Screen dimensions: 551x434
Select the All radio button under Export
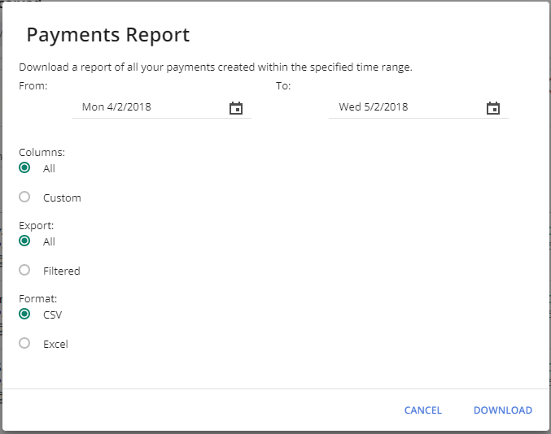pos(24,241)
